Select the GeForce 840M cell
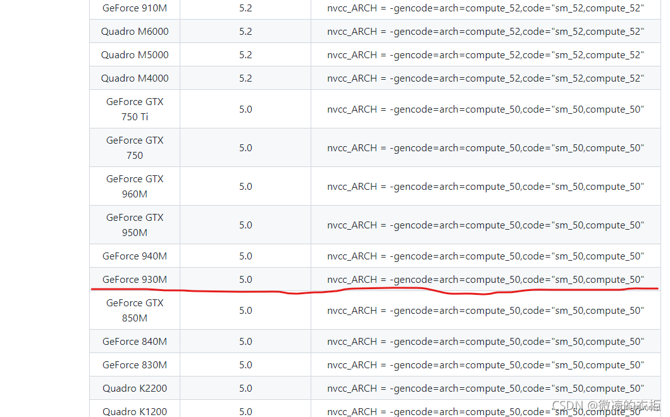Screen dimensions: 670x417 pyautogui.click(x=135, y=342)
